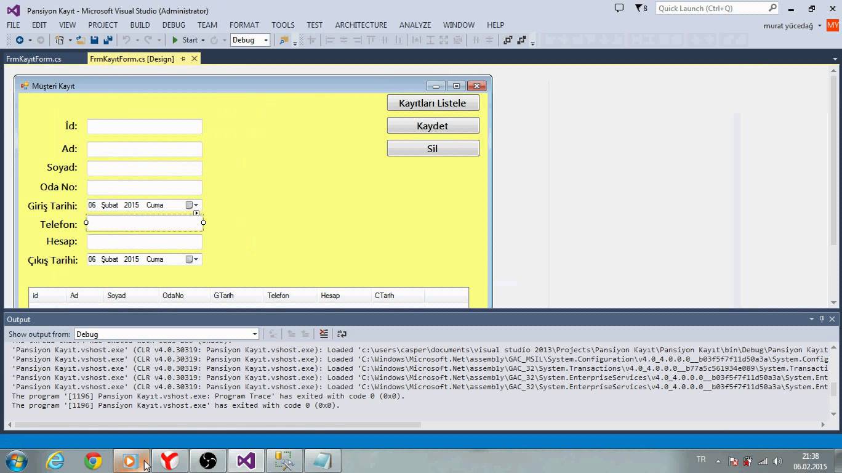This screenshot has height=473, width=842.
Task: Open the DEBUG menu
Action: tap(174, 25)
